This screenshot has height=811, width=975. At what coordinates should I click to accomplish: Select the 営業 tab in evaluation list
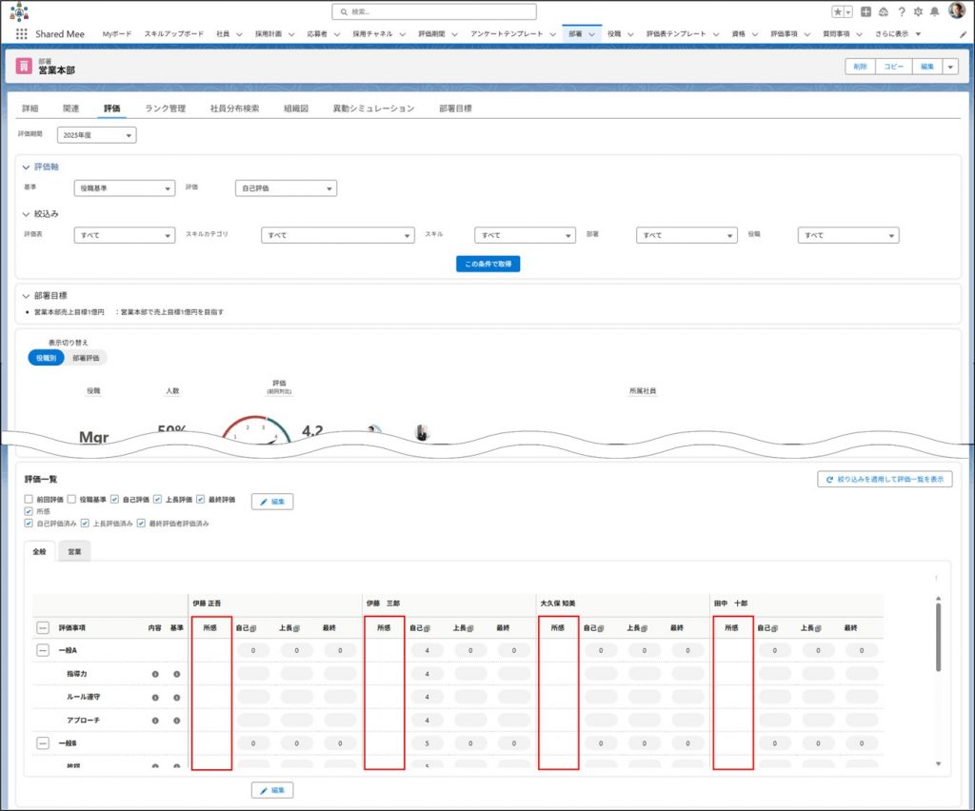(73, 551)
